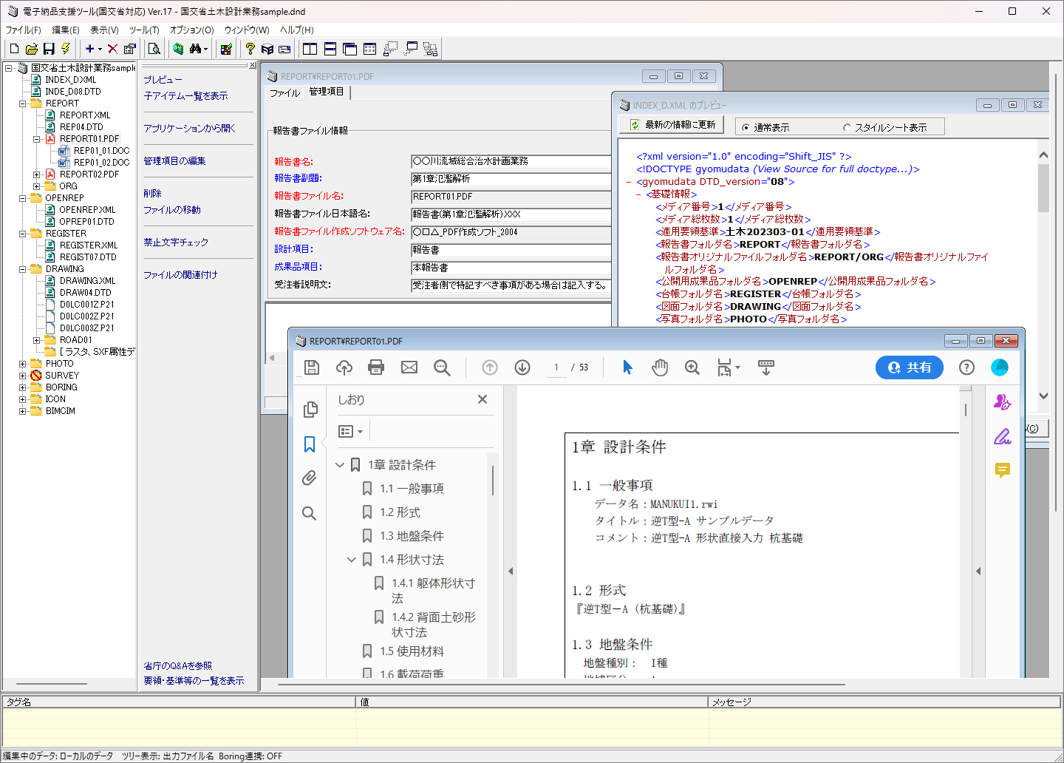The image size is (1064, 763).
Task: Open the fit page width dropdown
Action: (728, 367)
